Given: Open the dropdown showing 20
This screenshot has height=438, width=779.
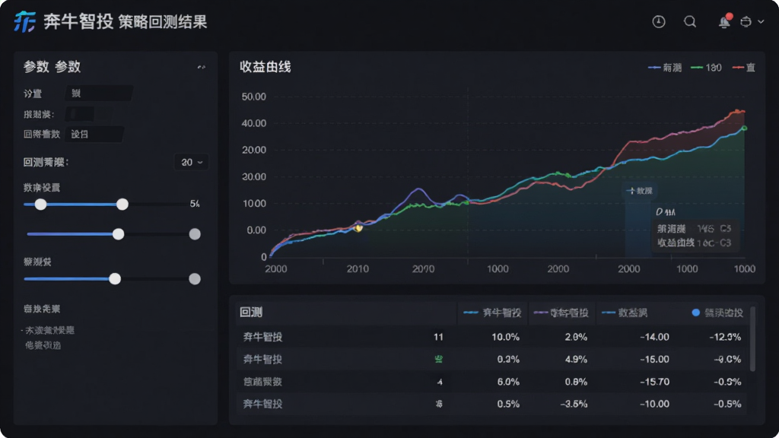Looking at the screenshot, I should click(191, 163).
